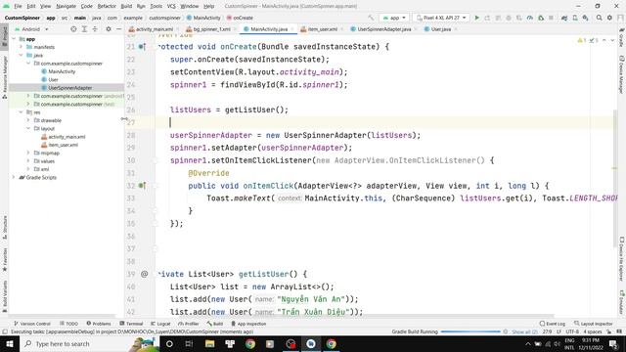626x352 pixels.
Task: Click the Profile app gauge icon
Action: click(x=530, y=18)
